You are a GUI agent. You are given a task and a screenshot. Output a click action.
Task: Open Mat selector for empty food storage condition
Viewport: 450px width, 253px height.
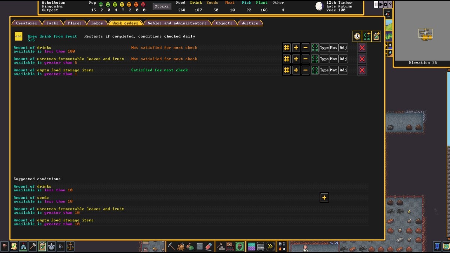pos(333,70)
